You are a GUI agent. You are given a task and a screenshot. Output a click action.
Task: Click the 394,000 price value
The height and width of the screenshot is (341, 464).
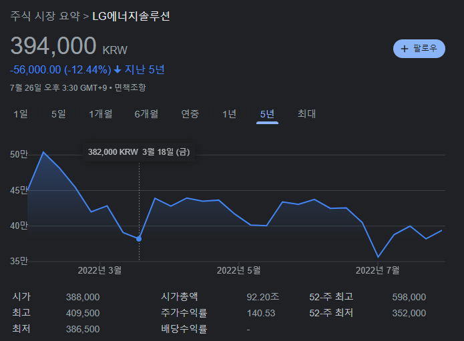[53, 46]
